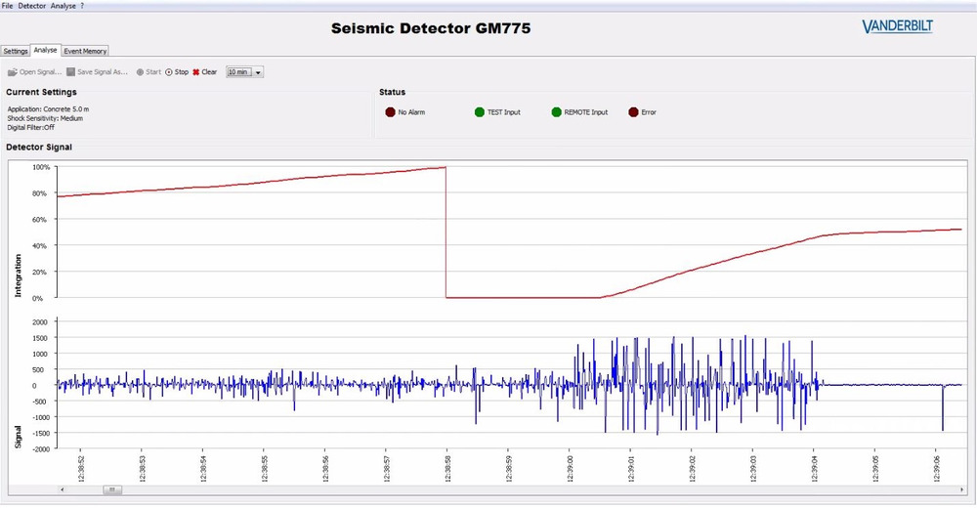Switch to the Settings tab
The width and height of the screenshot is (977, 508).
click(15, 51)
